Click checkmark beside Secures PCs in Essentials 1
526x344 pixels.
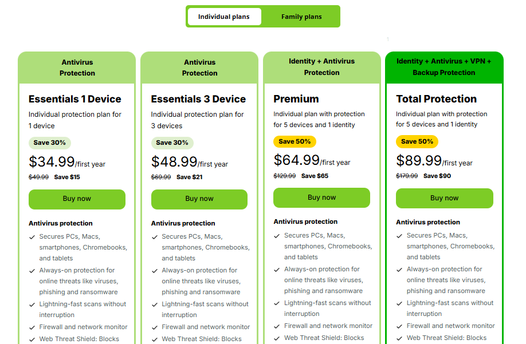(32, 237)
